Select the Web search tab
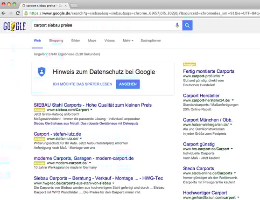This screenshot has height=200, width=260. [x=37, y=41]
